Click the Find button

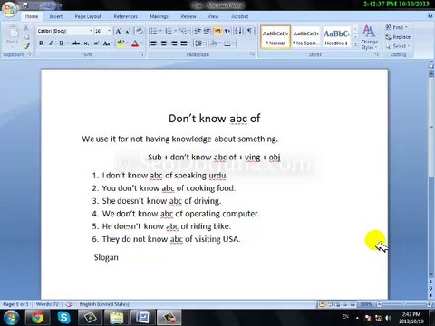[x=396, y=27]
